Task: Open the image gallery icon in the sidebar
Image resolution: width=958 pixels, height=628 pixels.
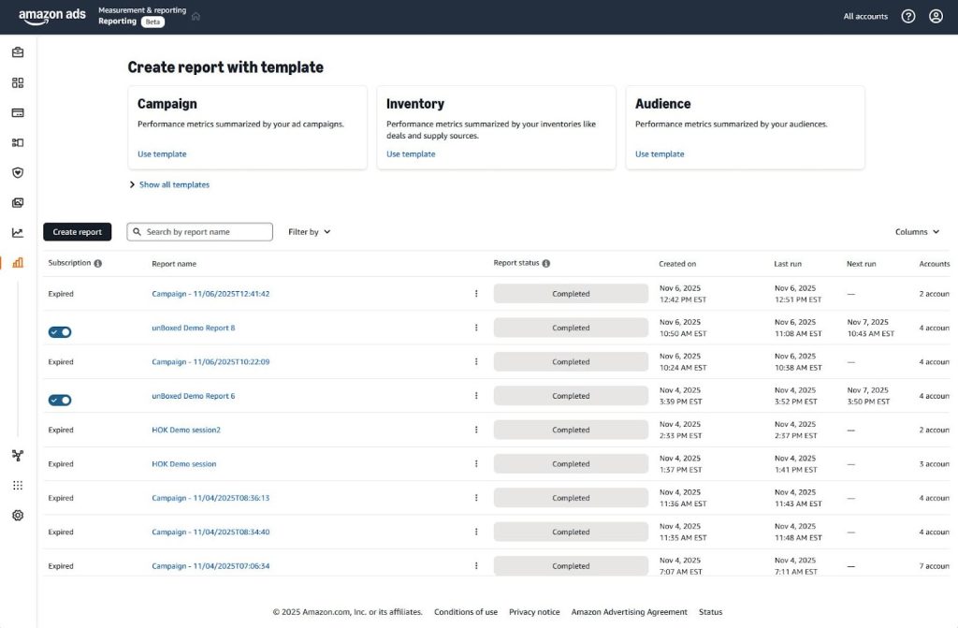Action: [18, 202]
